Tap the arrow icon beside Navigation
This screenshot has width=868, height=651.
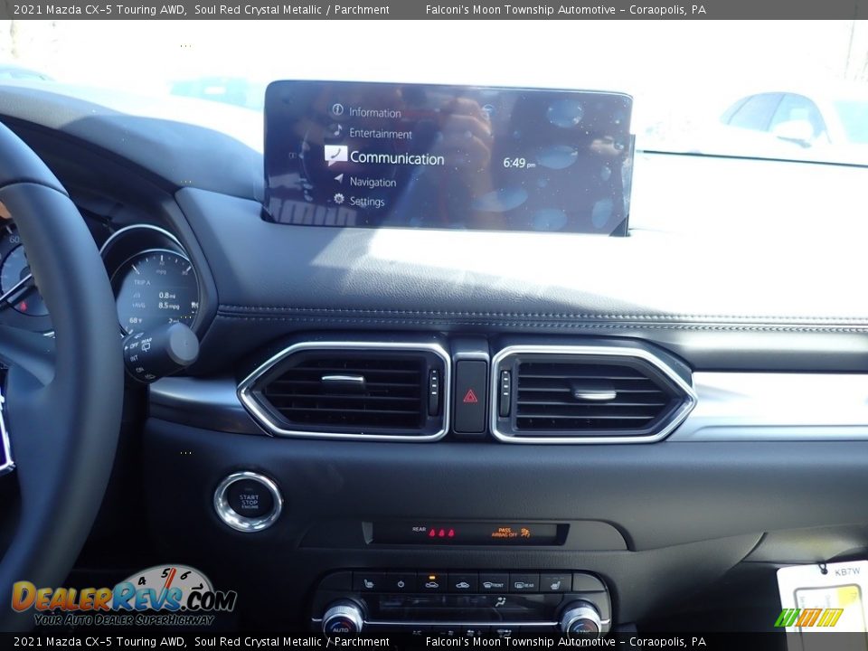pos(338,178)
